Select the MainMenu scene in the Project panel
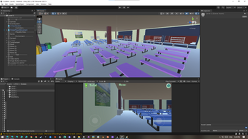248x139 pixels. [x=15, y=97]
